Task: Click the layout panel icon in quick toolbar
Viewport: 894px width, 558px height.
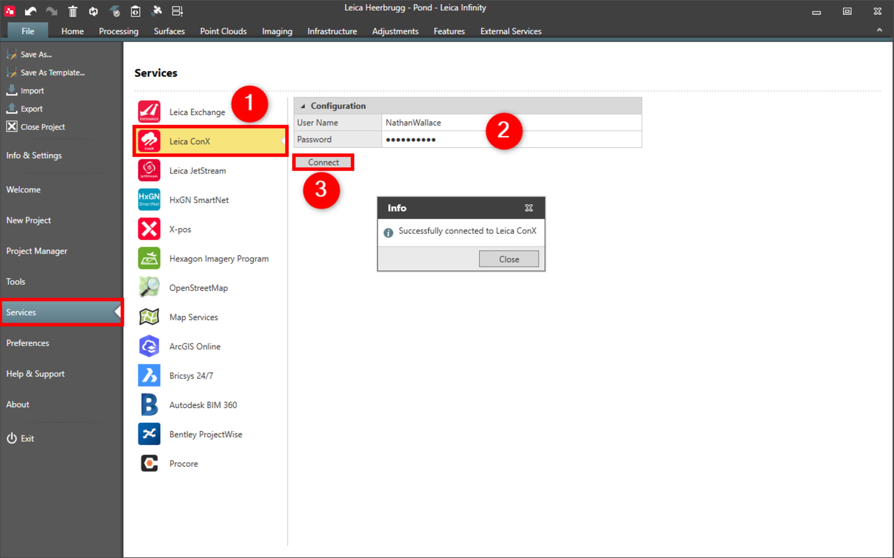Action: click(178, 12)
